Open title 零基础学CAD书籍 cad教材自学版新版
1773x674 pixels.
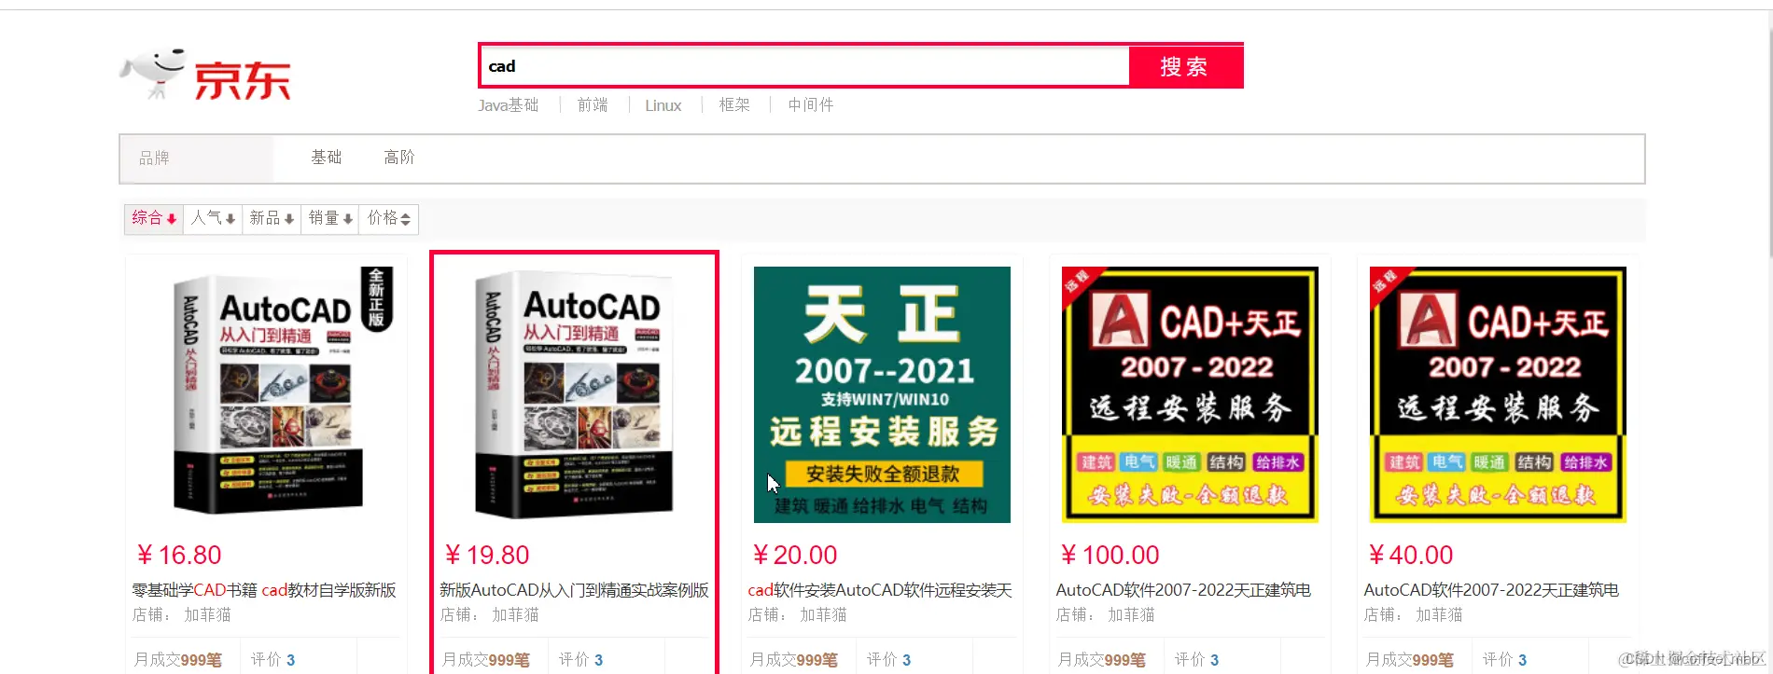coord(264,590)
